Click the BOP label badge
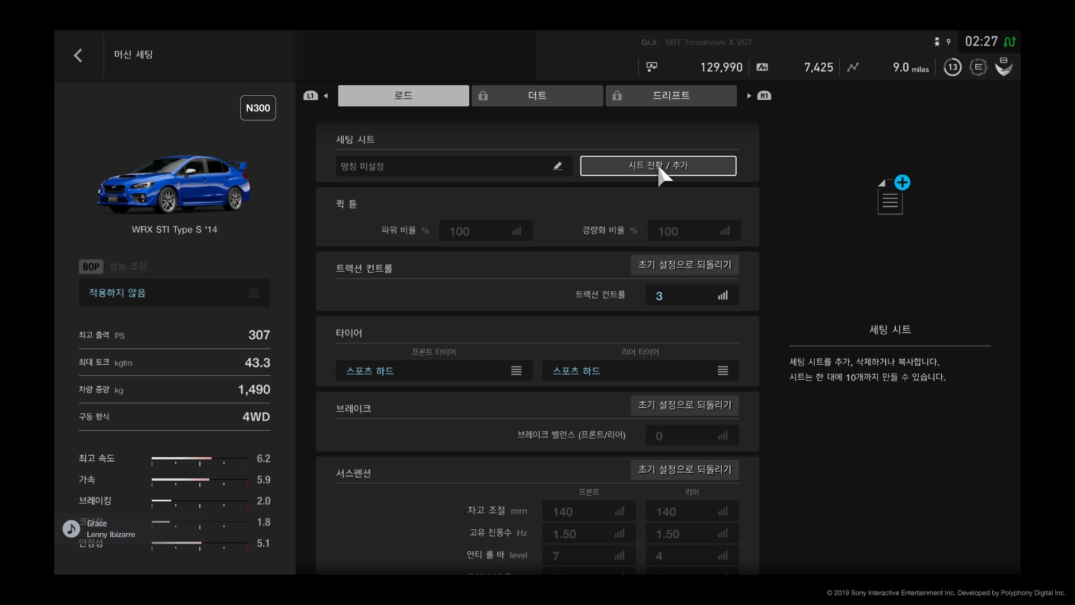 pyautogui.click(x=91, y=267)
